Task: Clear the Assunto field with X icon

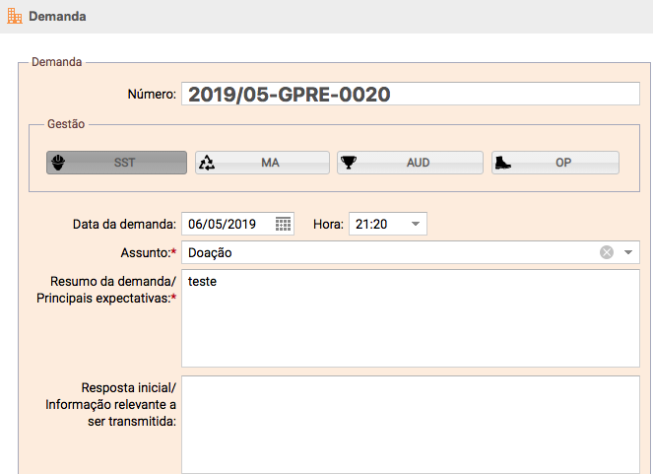Action: coord(607,252)
